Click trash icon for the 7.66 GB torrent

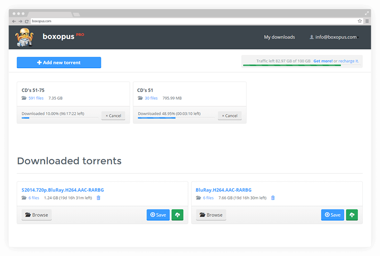(273, 198)
